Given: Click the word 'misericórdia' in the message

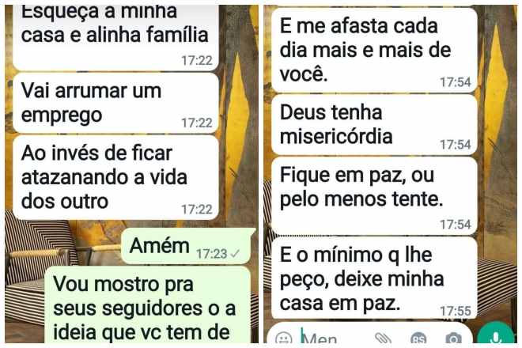Looking at the screenshot, I should pos(336,137).
